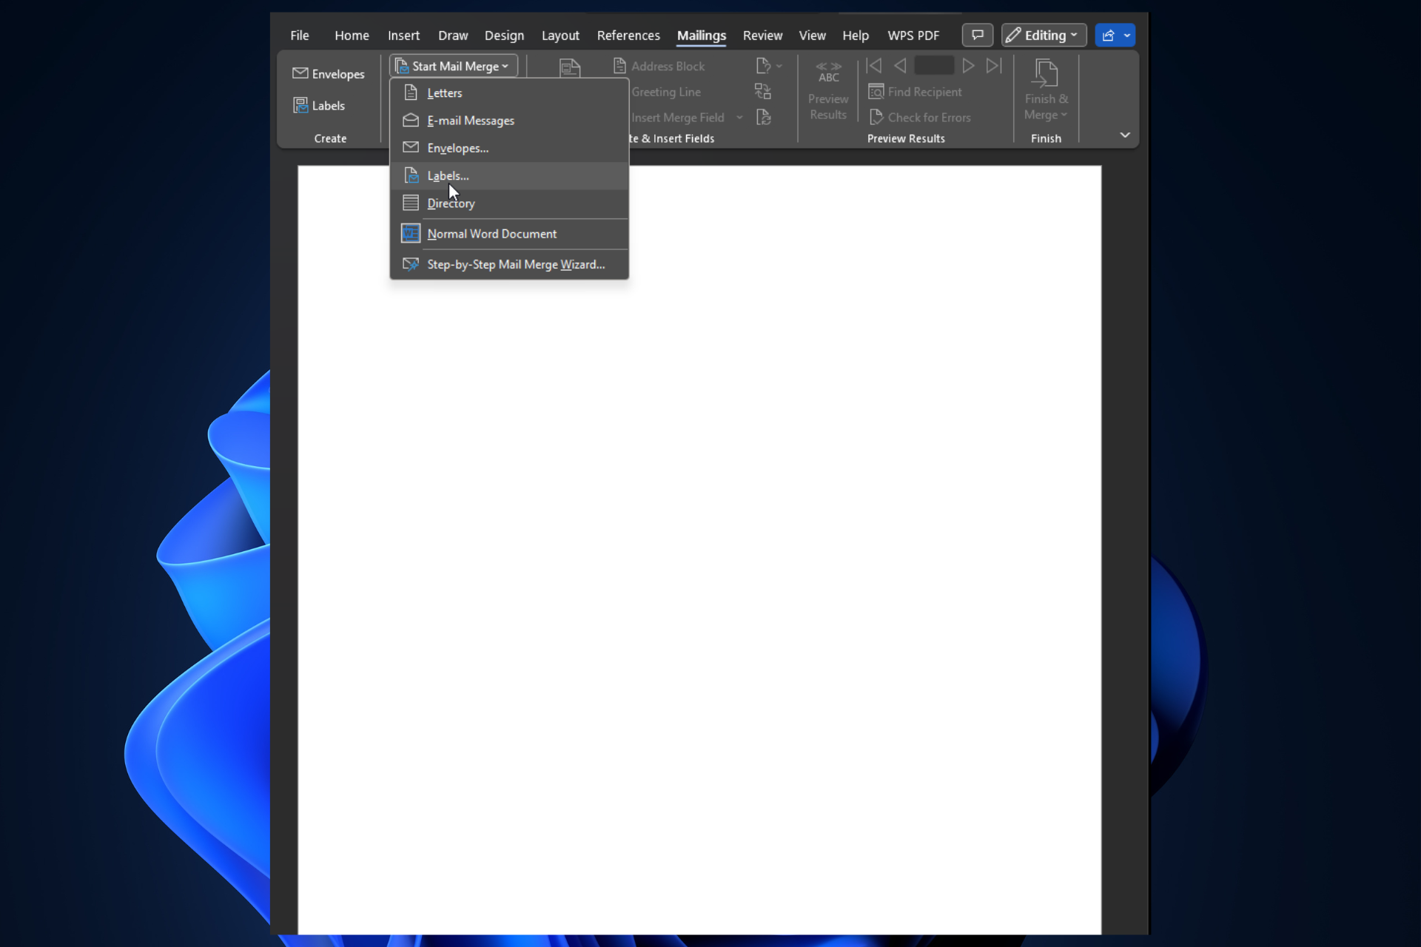The width and height of the screenshot is (1421, 947).
Task: Switch to the Insert tab
Action: point(403,35)
